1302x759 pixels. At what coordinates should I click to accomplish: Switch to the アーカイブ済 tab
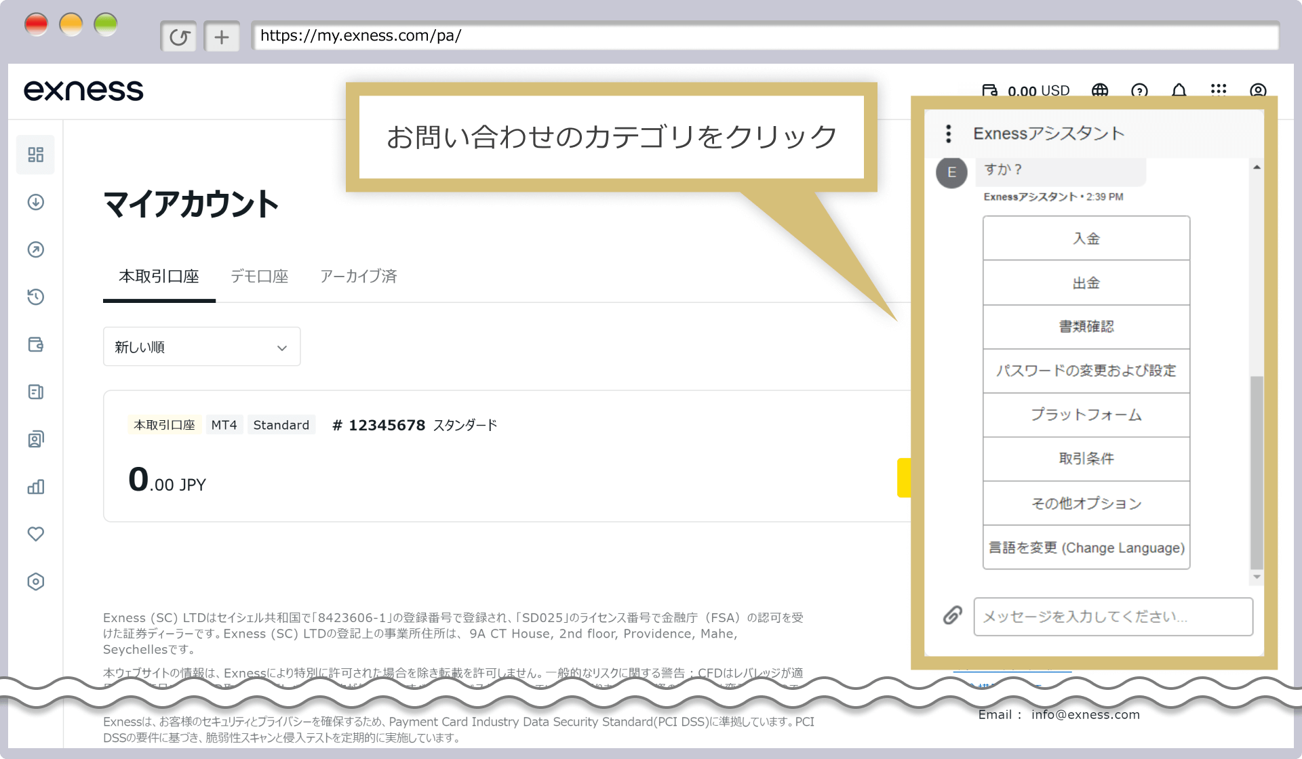[358, 276]
